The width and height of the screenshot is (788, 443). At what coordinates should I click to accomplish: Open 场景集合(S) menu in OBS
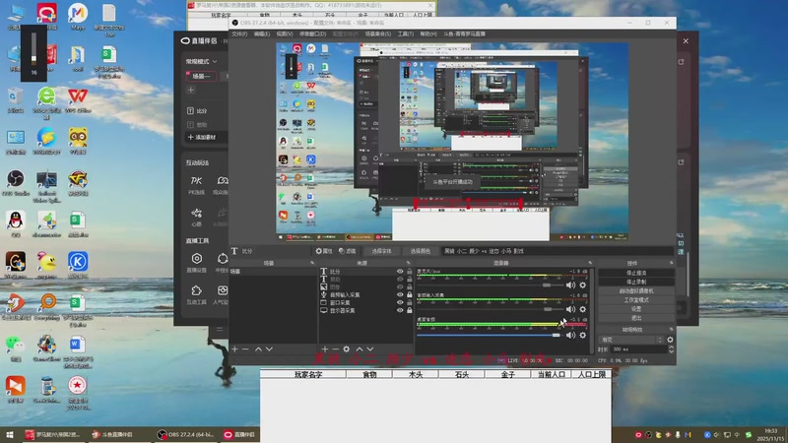click(378, 33)
